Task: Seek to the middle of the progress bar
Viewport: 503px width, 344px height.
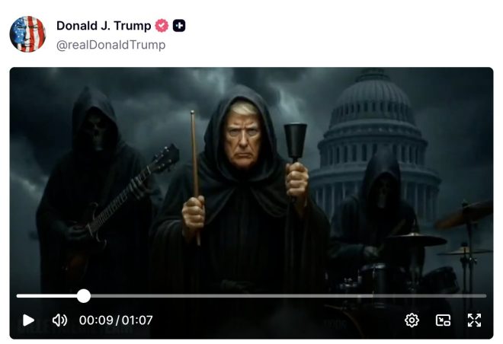Action: click(251, 296)
